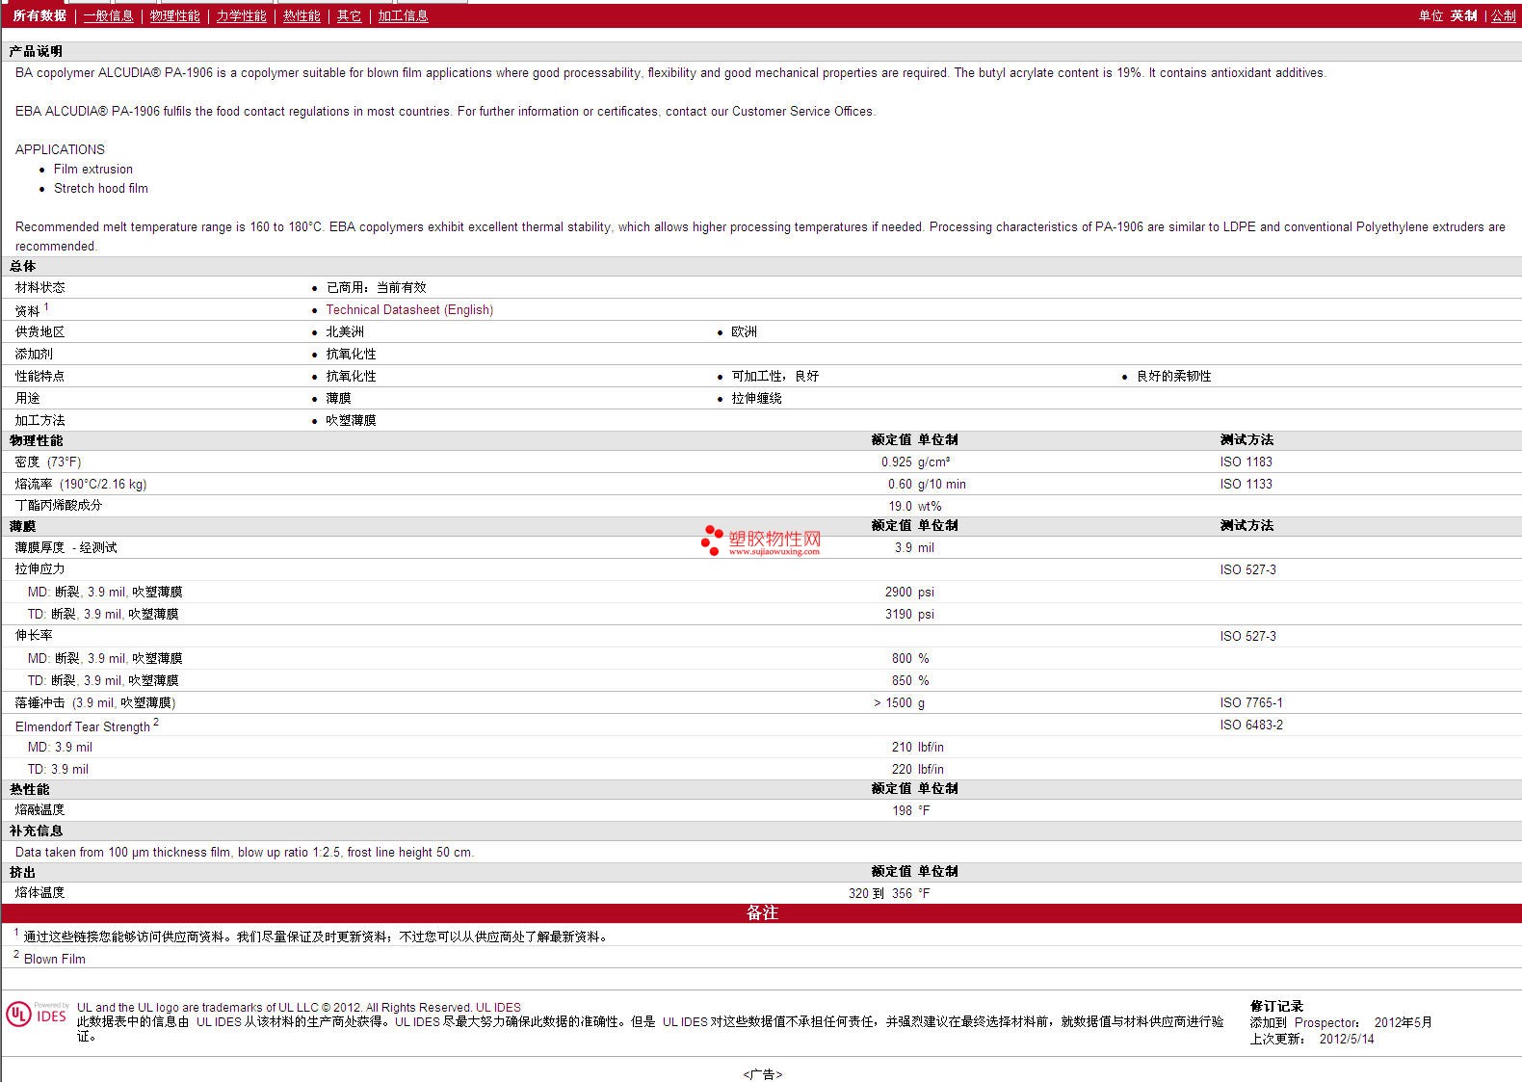The image size is (1522, 1082).
Task: Click ISO 7765-1 test method
Action: [x=1251, y=703]
